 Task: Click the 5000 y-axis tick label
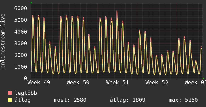21,20
